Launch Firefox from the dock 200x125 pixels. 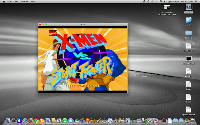click(x=31, y=120)
